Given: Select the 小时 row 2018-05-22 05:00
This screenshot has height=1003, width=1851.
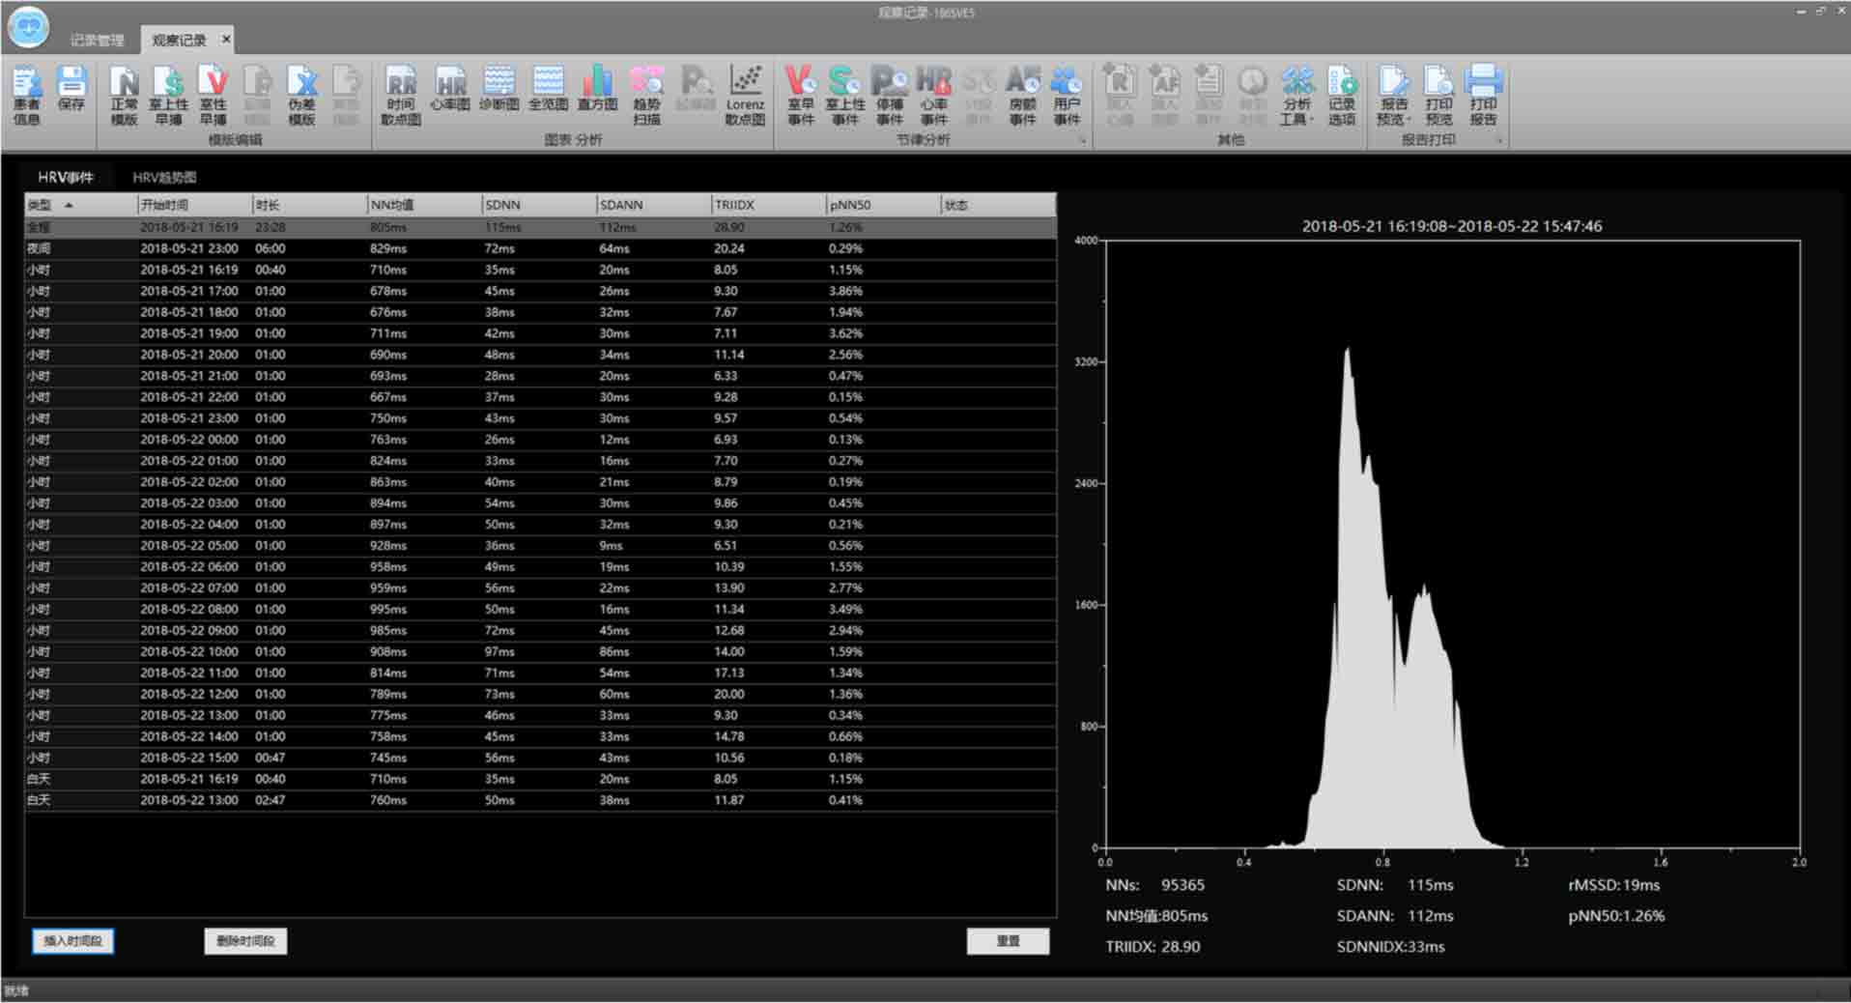Looking at the screenshot, I should (540, 546).
